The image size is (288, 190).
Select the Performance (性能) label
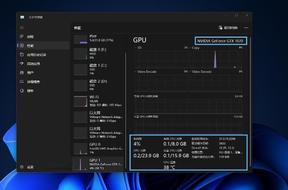point(30,46)
